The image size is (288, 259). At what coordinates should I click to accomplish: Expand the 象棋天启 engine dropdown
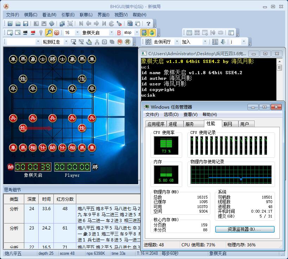(x=111, y=32)
